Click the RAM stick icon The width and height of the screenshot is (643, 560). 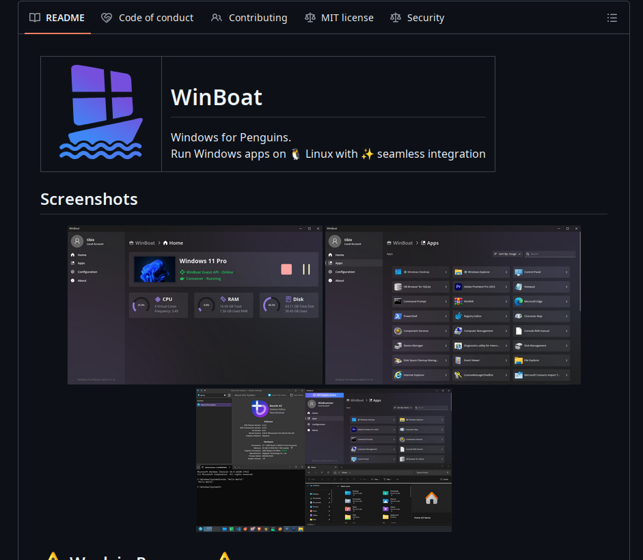point(223,299)
